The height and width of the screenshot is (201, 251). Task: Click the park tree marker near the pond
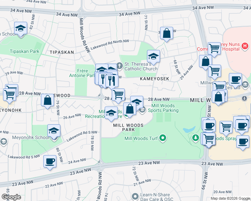[195, 137]
